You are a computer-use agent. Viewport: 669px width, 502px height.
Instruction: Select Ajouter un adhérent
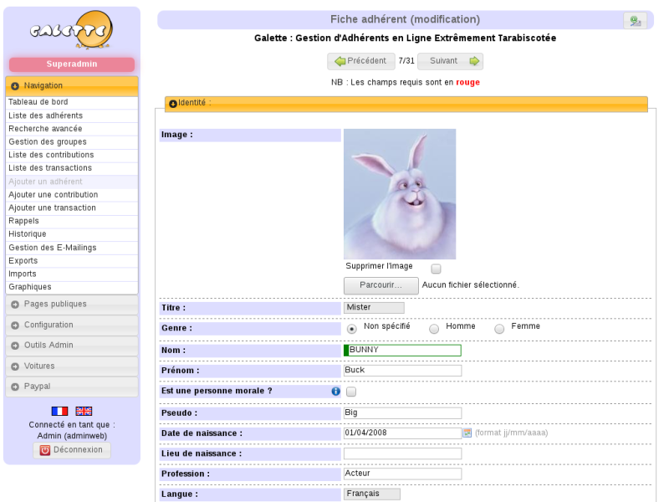tap(72, 182)
